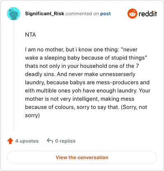Click the Reddit Snoo logo icon

(x=132, y=14)
